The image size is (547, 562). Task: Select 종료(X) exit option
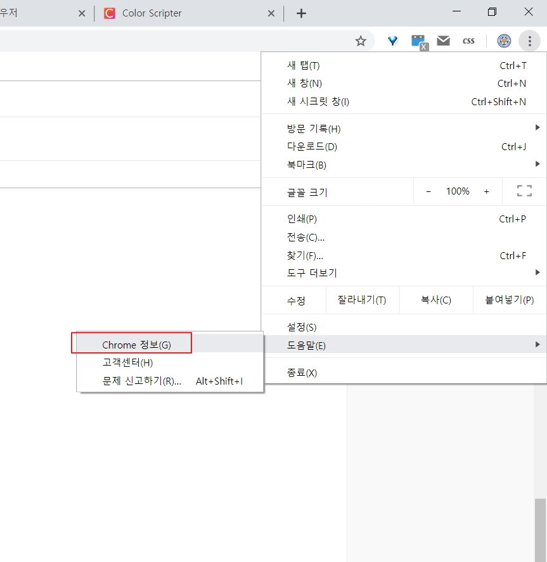point(404,373)
